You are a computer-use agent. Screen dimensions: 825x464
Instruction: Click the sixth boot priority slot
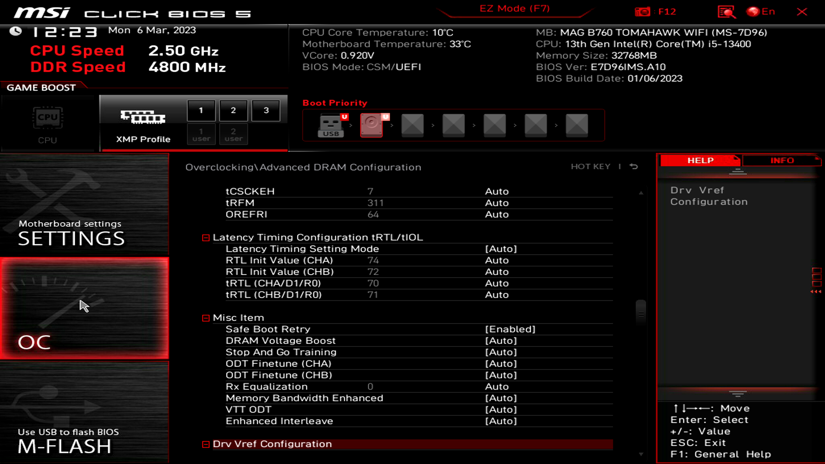click(536, 125)
